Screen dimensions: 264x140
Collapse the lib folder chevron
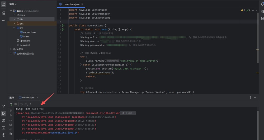point(14,19)
